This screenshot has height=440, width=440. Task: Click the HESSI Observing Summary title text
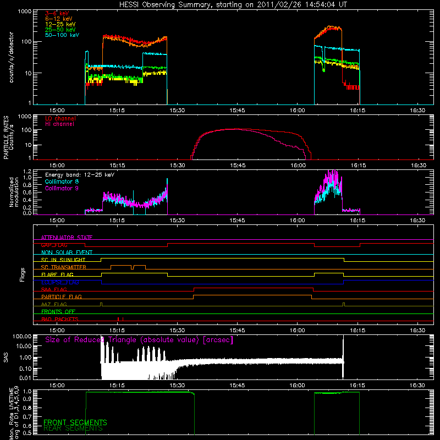tap(233, 5)
